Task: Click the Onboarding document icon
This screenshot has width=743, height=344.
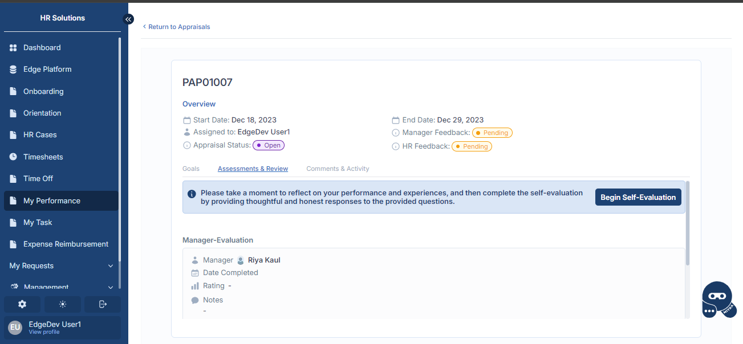Action: coord(13,91)
